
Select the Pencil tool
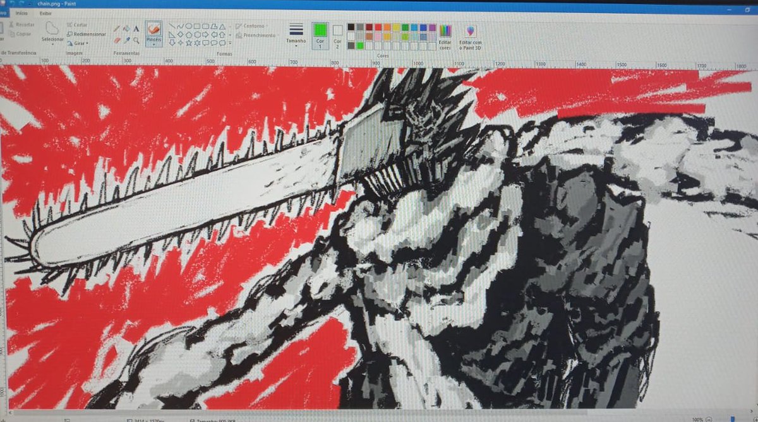pos(117,28)
